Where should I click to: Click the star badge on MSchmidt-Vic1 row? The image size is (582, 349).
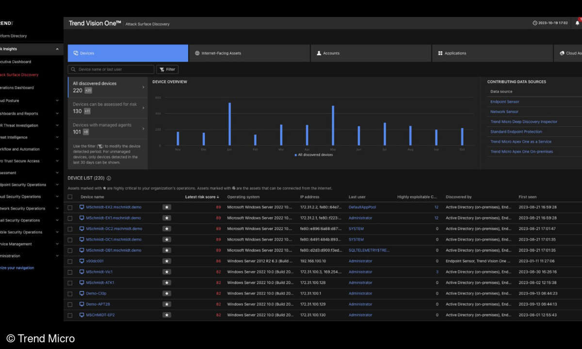(x=167, y=272)
